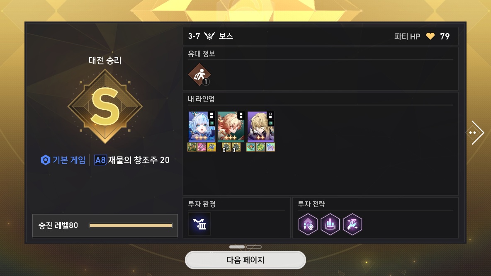491x276 pixels.
Task: Click the first item icon under red-haired character
Action: pos(226,147)
